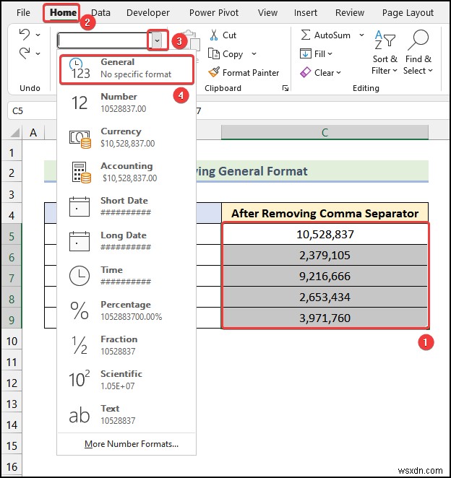This screenshot has width=451, height=478.
Task: Open the Number Format dropdown arrow
Action: tap(157, 40)
